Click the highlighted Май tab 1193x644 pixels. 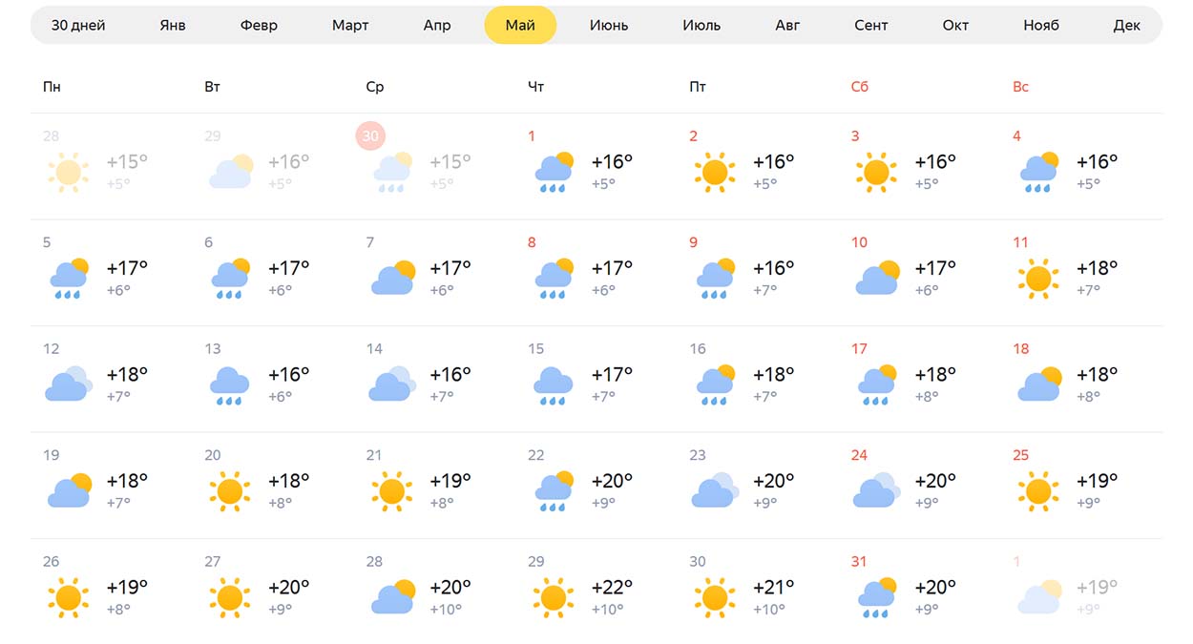(x=520, y=25)
